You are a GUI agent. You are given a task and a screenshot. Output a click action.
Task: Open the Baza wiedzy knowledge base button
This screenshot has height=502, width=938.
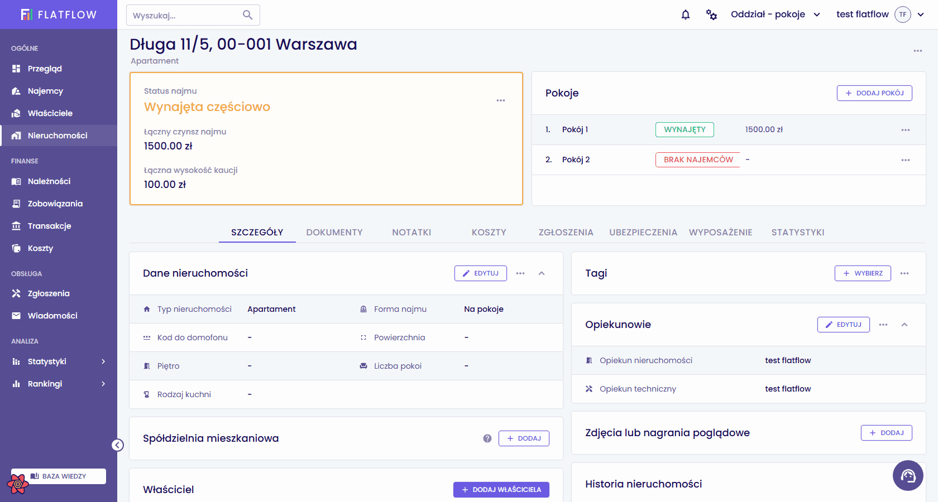point(59,476)
